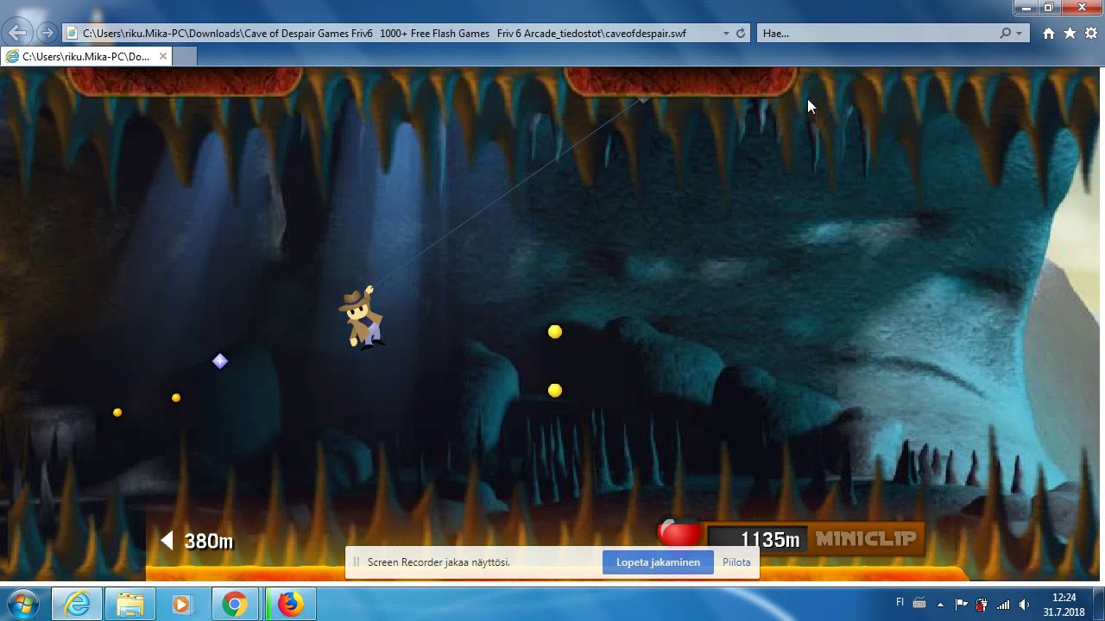Viewport: 1105px width, 621px height.
Task: Click the FI language indicator
Action: click(x=900, y=602)
